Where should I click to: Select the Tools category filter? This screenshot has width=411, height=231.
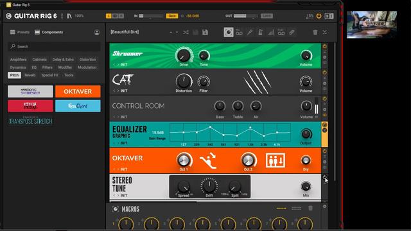(69, 75)
